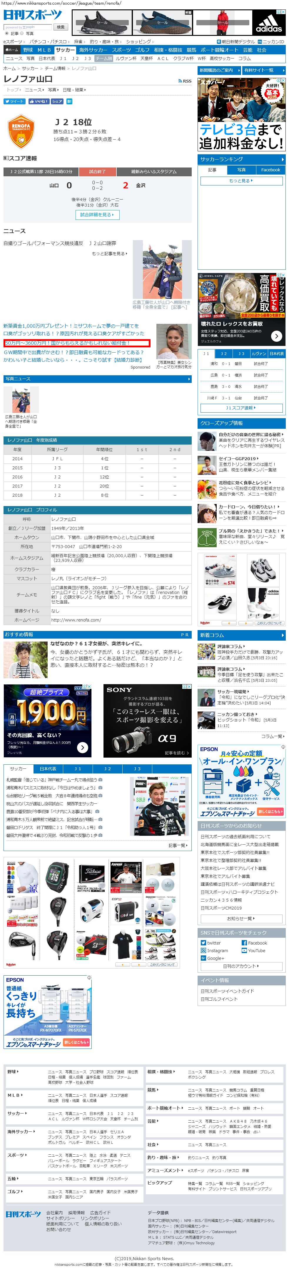Click the Rakuten logo in golf product widget
This screenshot has width=289, height=1276.
click(x=11, y=964)
